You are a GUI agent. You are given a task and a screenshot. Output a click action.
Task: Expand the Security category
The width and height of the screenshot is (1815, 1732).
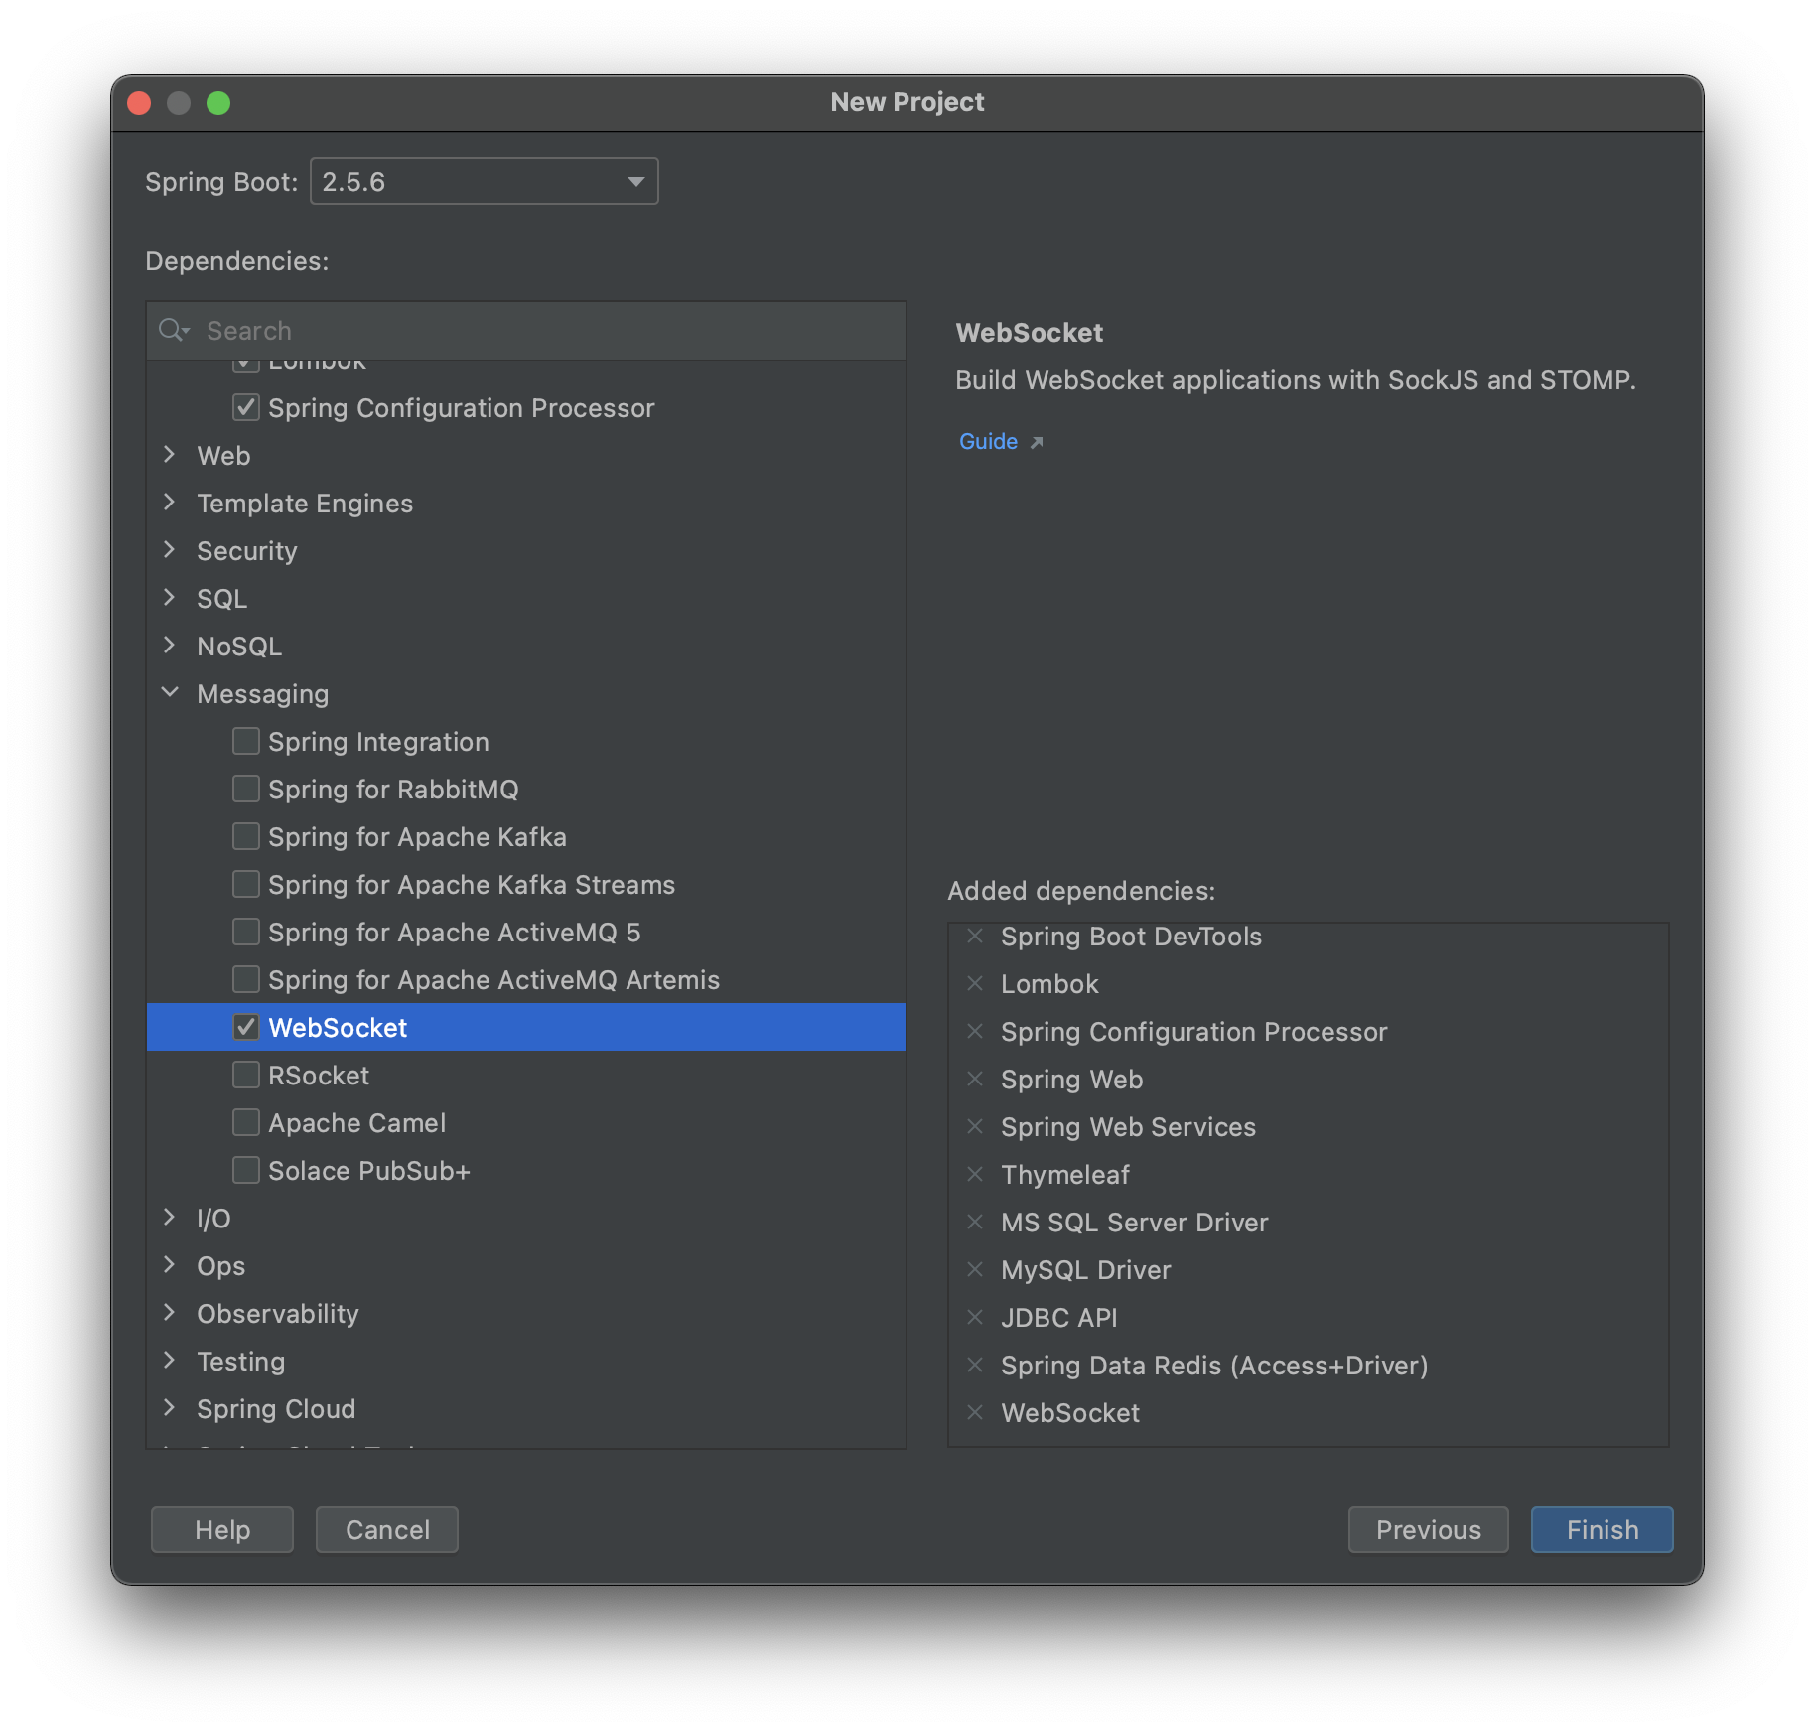[170, 550]
